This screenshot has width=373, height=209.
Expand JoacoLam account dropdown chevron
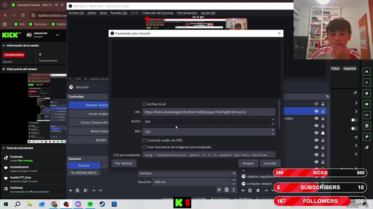(x=57, y=35)
